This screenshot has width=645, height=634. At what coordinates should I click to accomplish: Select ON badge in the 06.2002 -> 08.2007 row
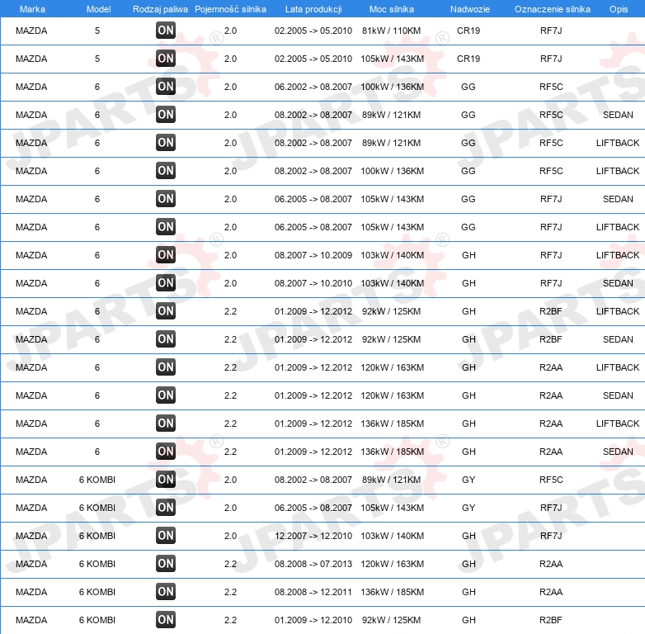point(166,87)
